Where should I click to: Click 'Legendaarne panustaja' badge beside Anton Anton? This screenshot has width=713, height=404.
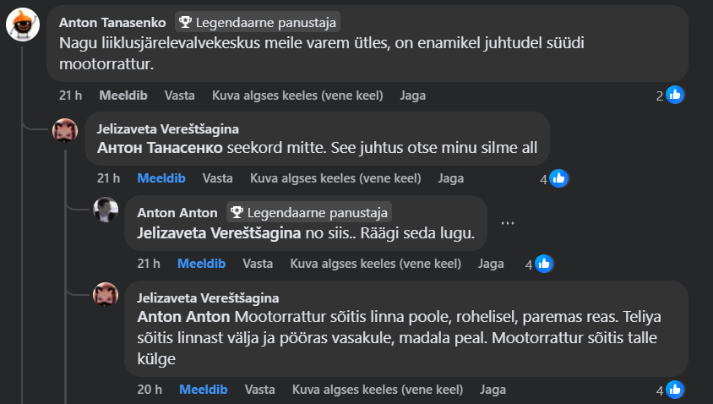click(308, 212)
